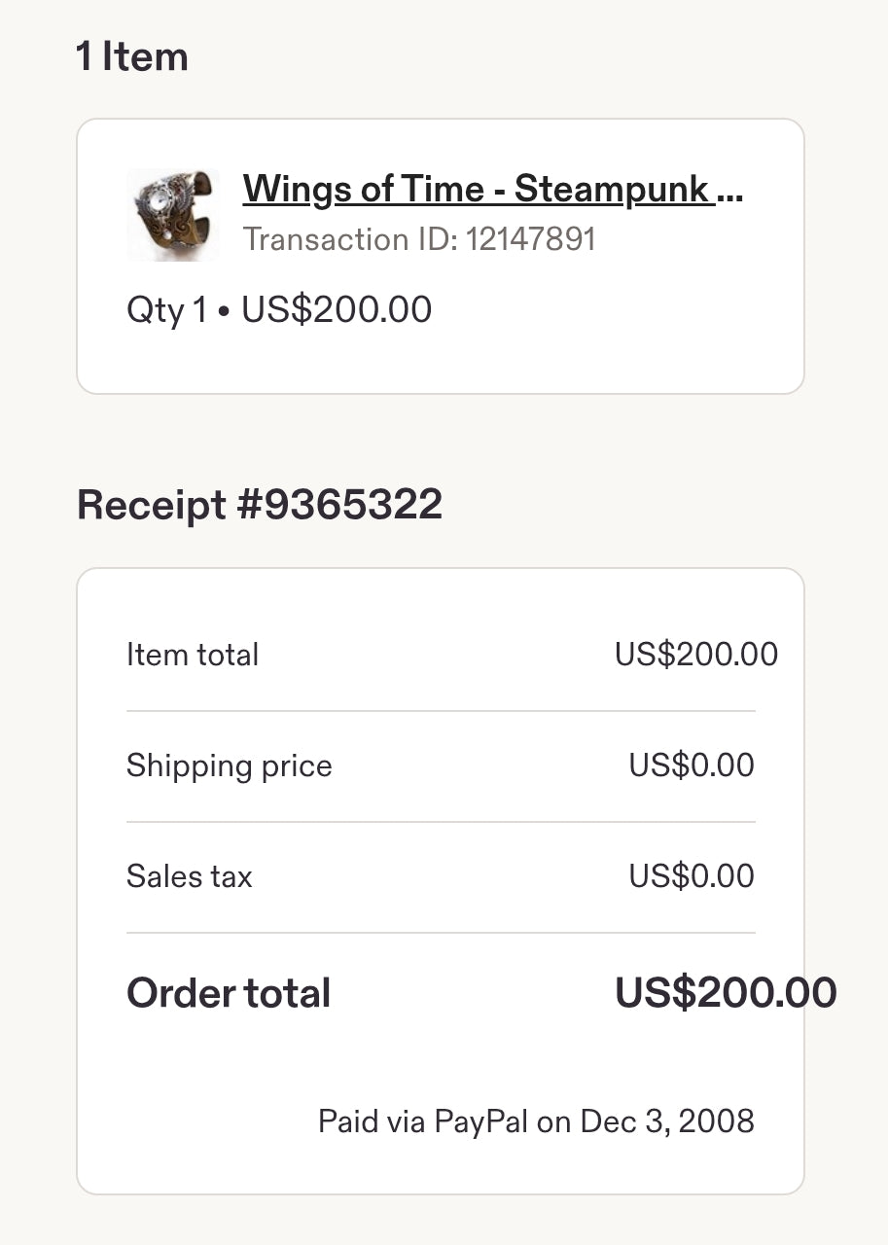
Task: Select the Shipping price label
Action: (x=230, y=765)
